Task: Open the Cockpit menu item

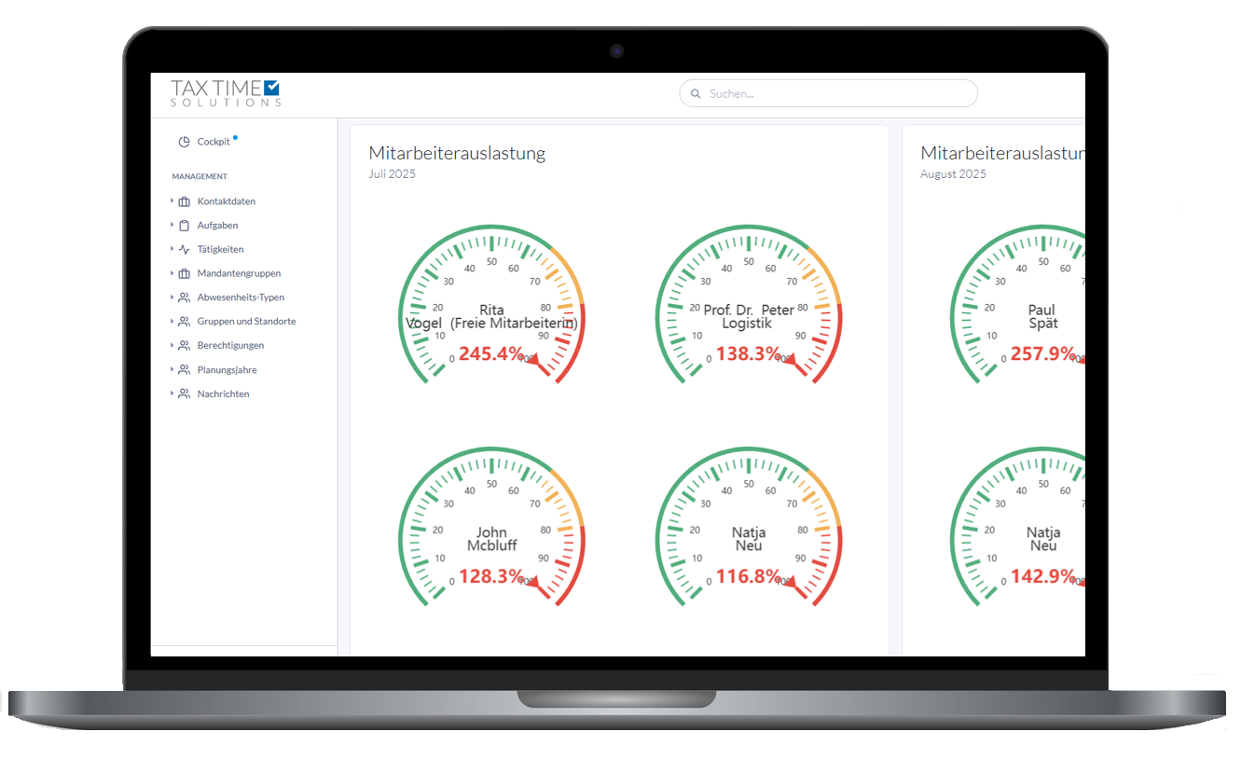Action: point(214,142)
